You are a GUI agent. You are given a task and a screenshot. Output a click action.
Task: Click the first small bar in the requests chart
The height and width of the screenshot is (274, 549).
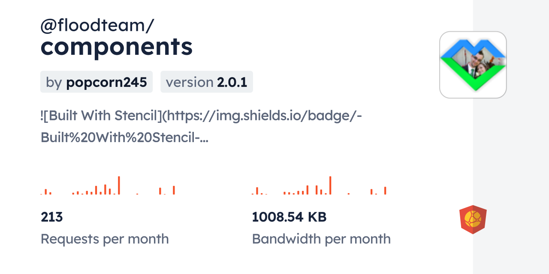coord(46,191)
